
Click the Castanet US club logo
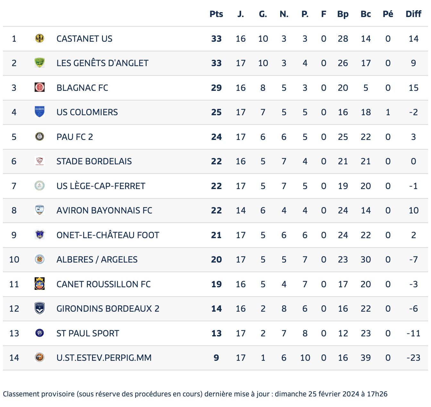pos(39,39)
